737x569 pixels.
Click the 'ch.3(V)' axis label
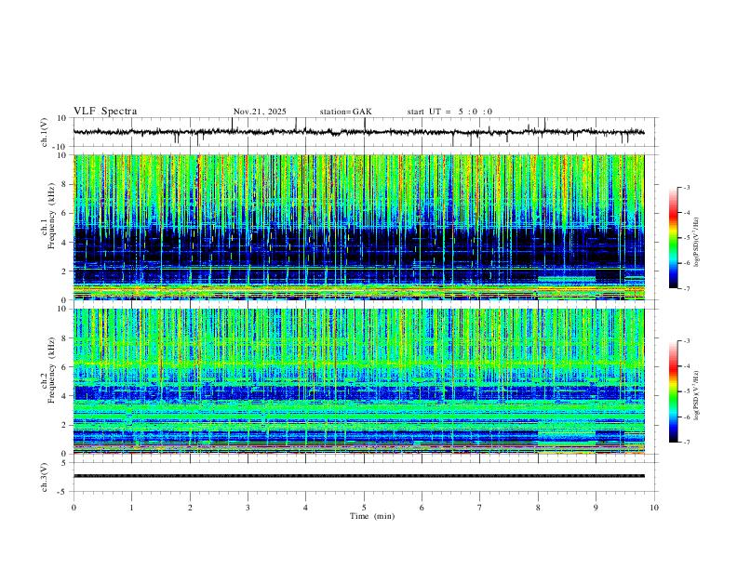pyautogui.click(x=44, y=477)
